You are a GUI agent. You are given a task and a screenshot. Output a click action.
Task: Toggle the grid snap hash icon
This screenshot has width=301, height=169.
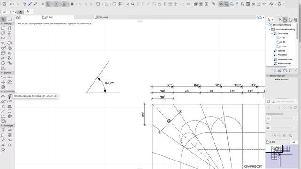coord(72,4)
